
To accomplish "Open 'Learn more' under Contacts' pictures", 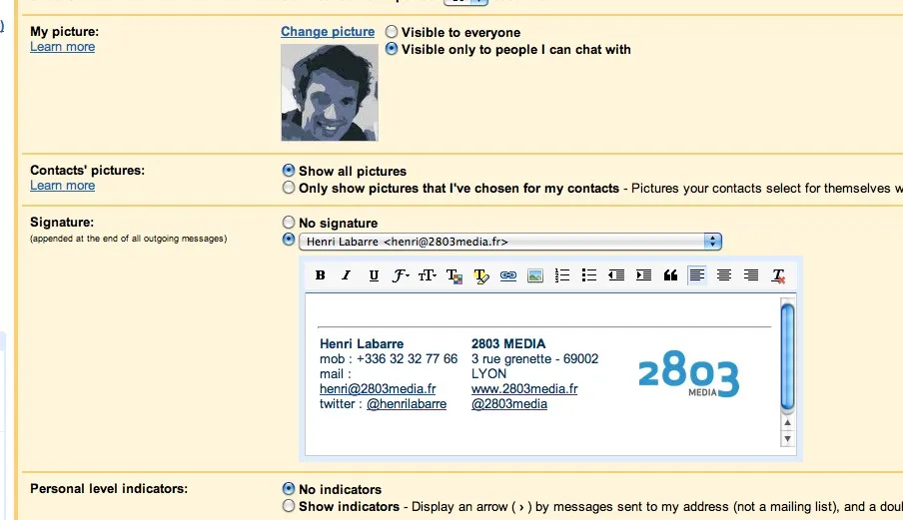I will (62, 186).
